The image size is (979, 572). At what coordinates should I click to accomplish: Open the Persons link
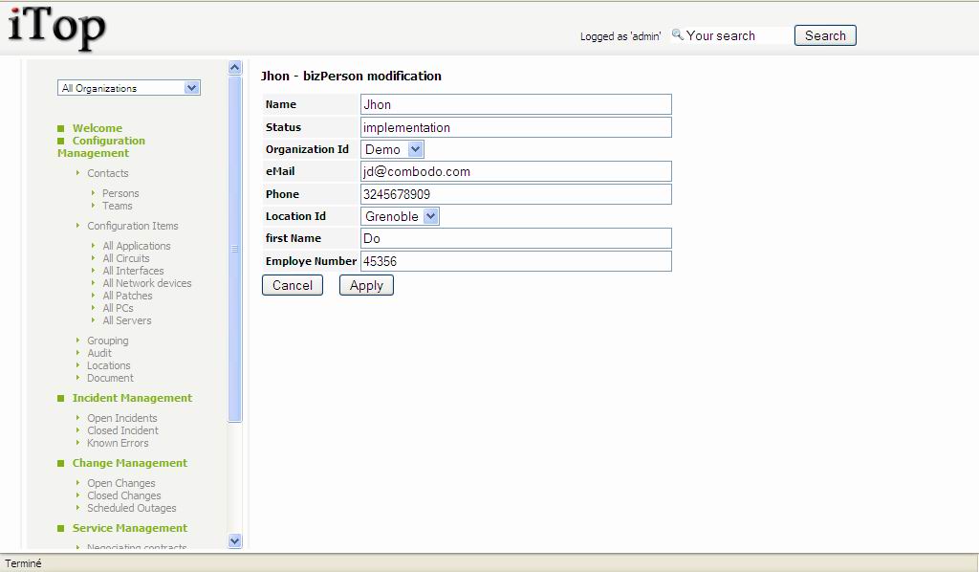coord(120,193)
